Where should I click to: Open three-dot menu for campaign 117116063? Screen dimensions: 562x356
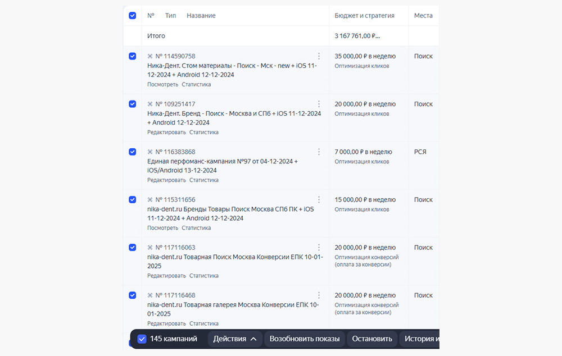coord(319,248)
